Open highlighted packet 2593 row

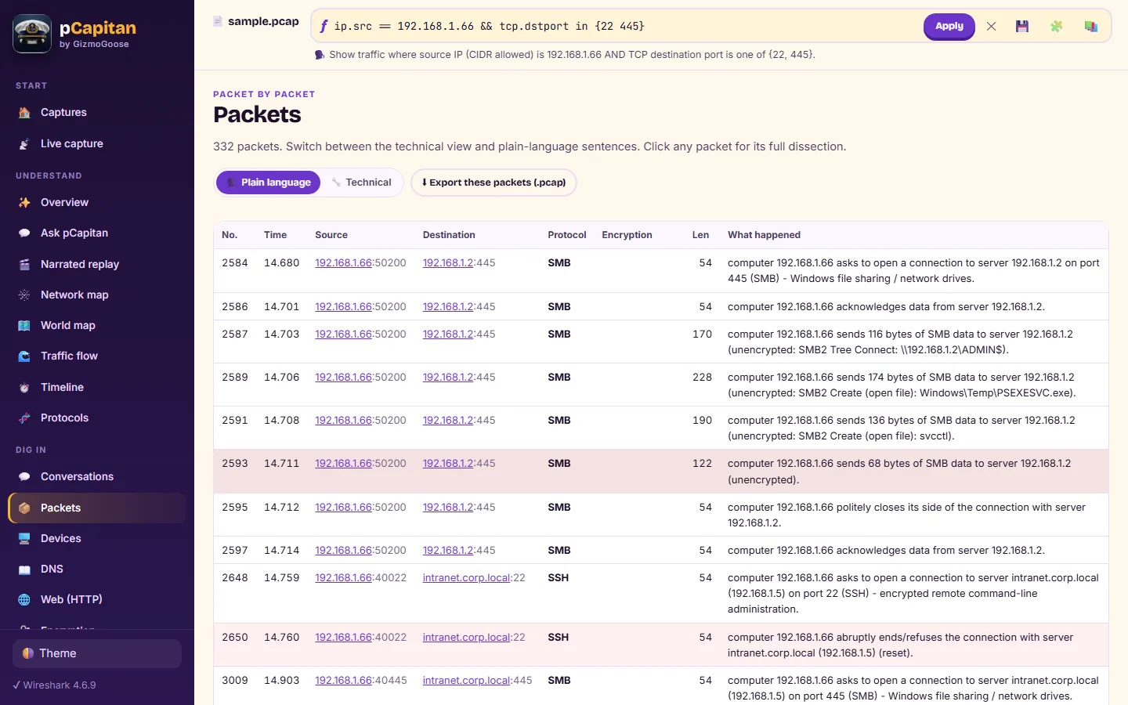pos(660,472)
